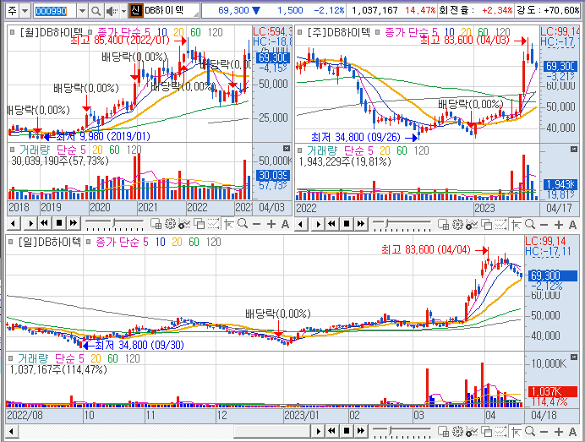Select crosshair cursor icon in daily toolbar
585x442 pixels.
tap(516, 432)
